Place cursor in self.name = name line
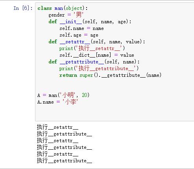The width and height of the screenshot is (194, 169). click(x=81, y=28)
